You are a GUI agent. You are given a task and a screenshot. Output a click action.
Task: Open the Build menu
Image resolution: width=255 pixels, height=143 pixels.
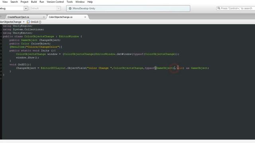pyautogui.click(x=34, y=2)
